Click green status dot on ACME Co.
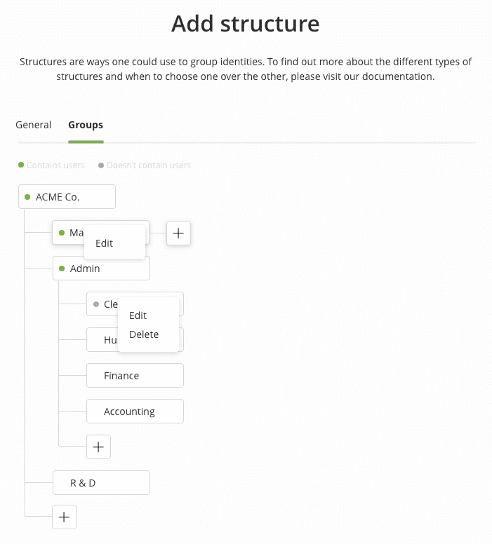 tap(27, 197)
